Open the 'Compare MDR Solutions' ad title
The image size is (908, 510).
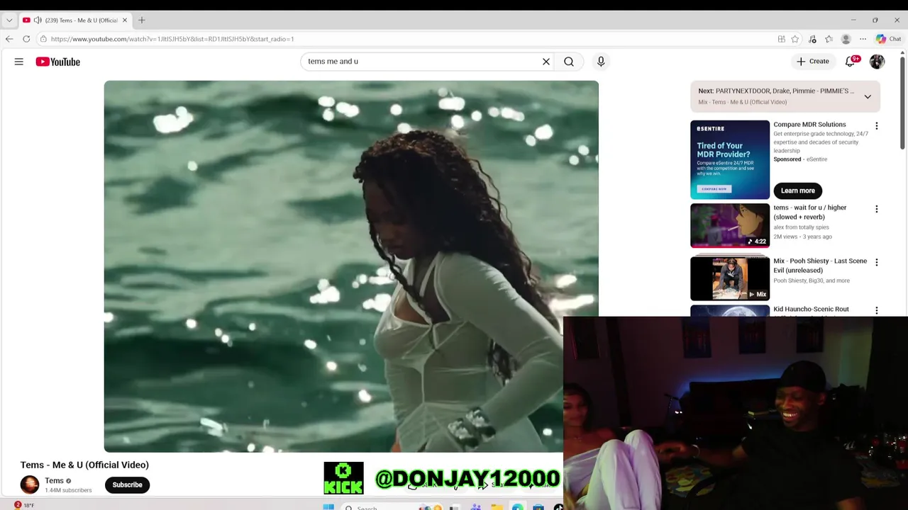809,125
